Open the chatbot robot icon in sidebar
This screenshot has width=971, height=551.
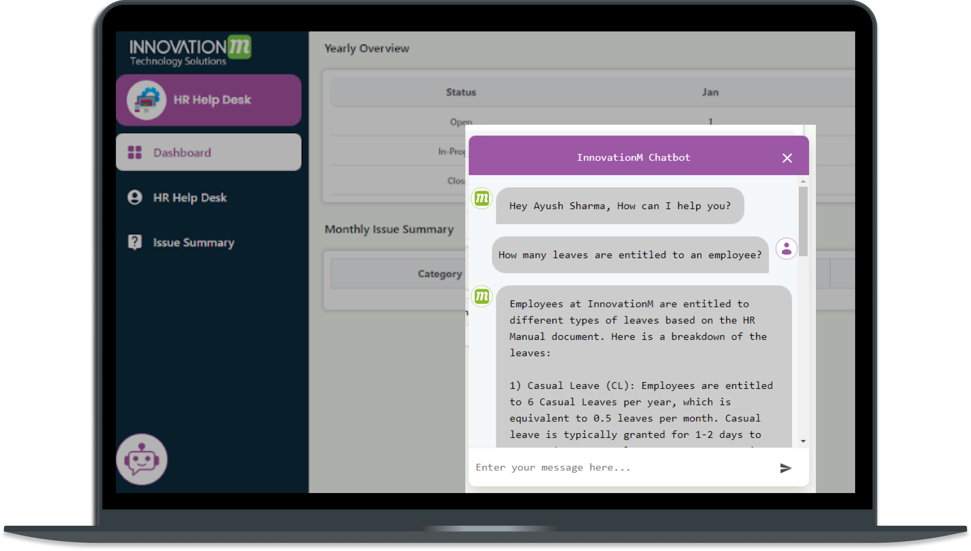coord(141,459)
